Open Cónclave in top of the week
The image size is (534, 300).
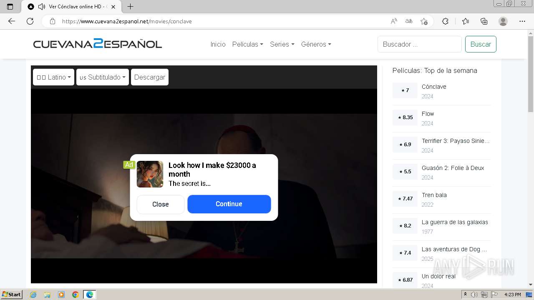434,87
